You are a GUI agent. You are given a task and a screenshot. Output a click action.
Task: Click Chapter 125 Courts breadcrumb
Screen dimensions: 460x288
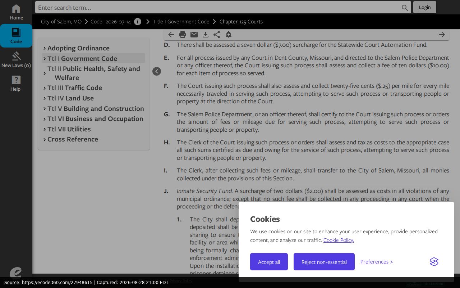point(241,22)
